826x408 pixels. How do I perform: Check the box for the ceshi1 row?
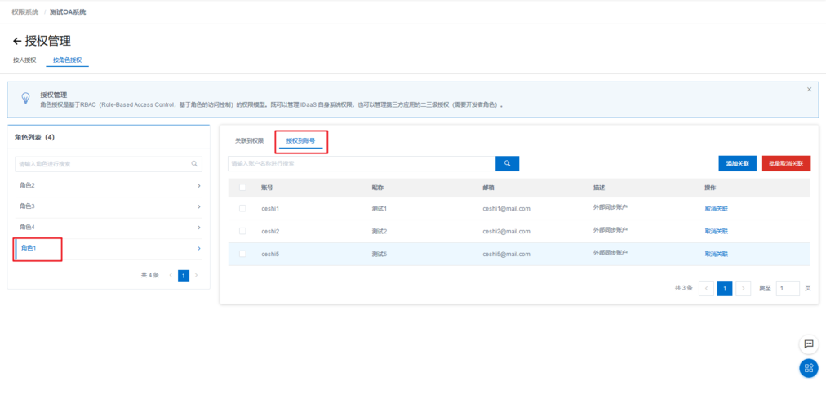(x=242, y=208)
